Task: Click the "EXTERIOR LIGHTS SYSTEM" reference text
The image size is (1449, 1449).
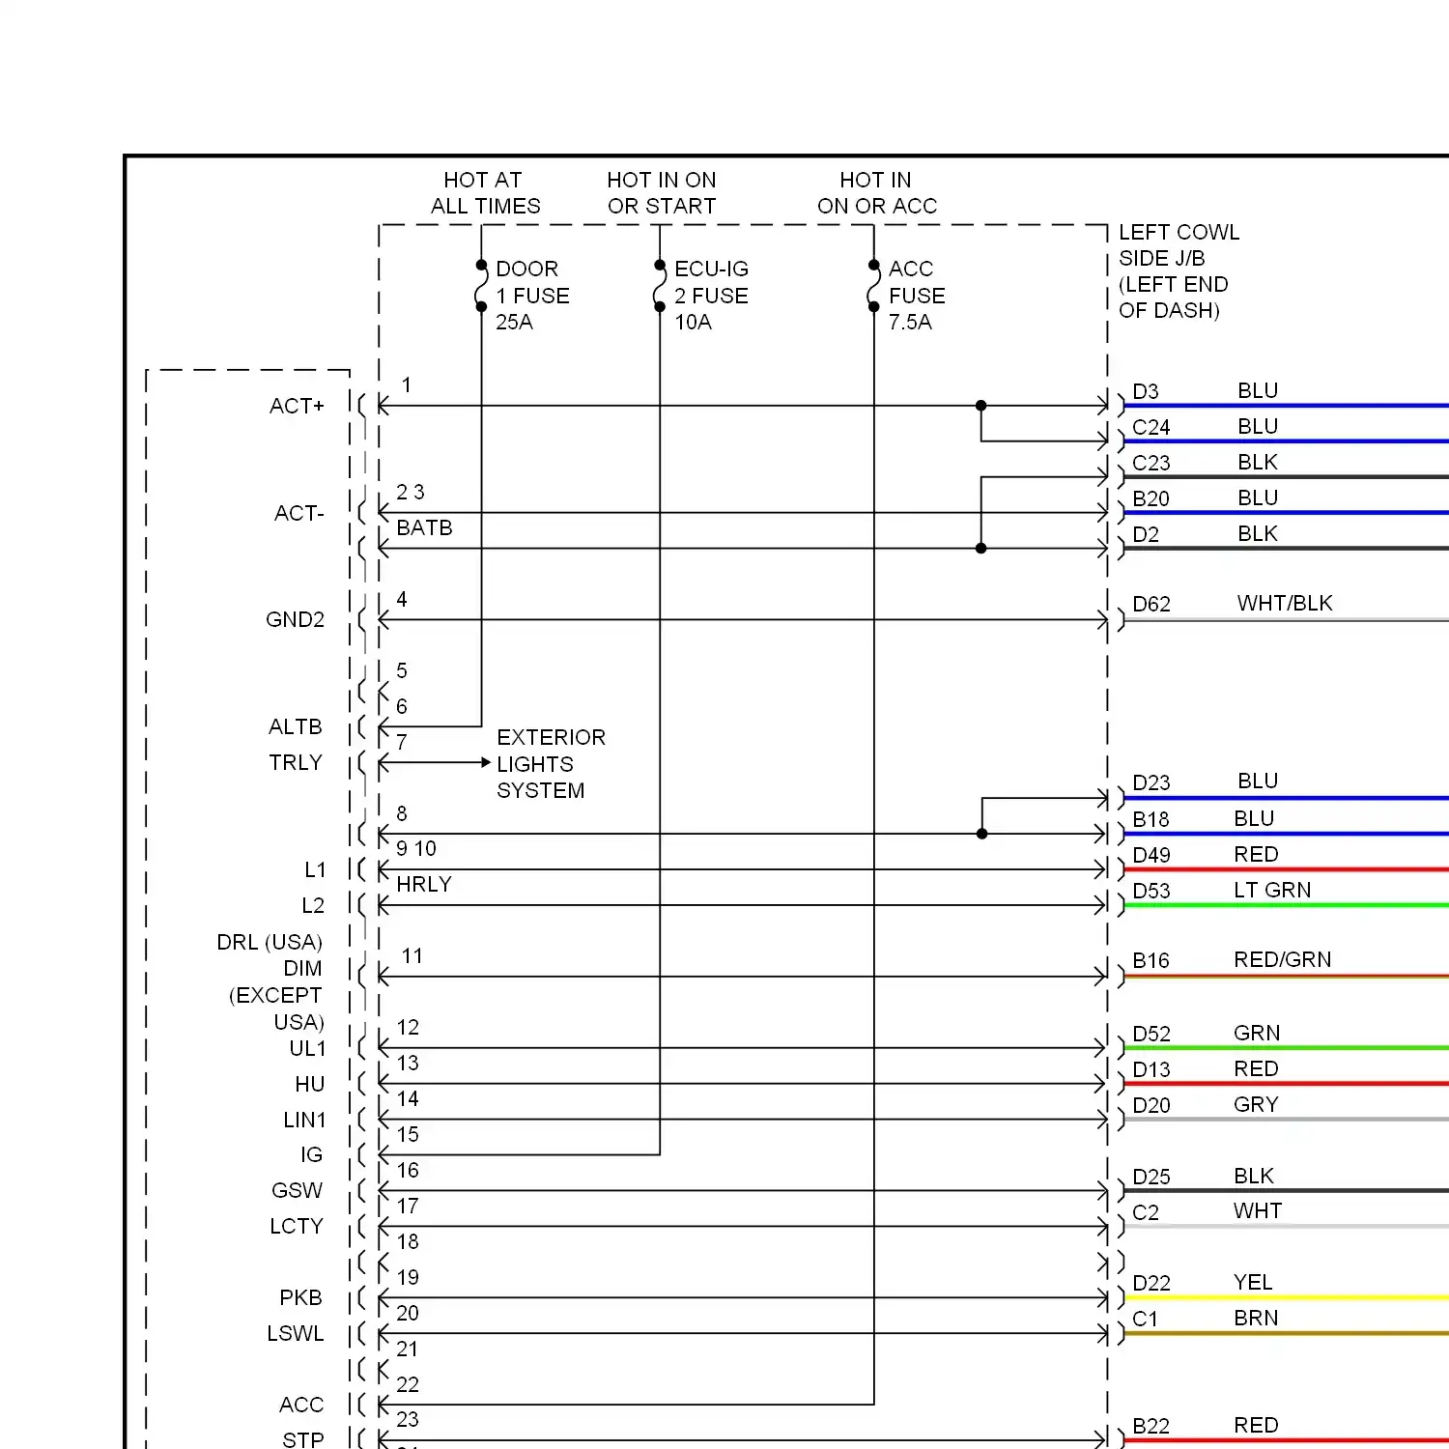Action: (x=551, y=764)
